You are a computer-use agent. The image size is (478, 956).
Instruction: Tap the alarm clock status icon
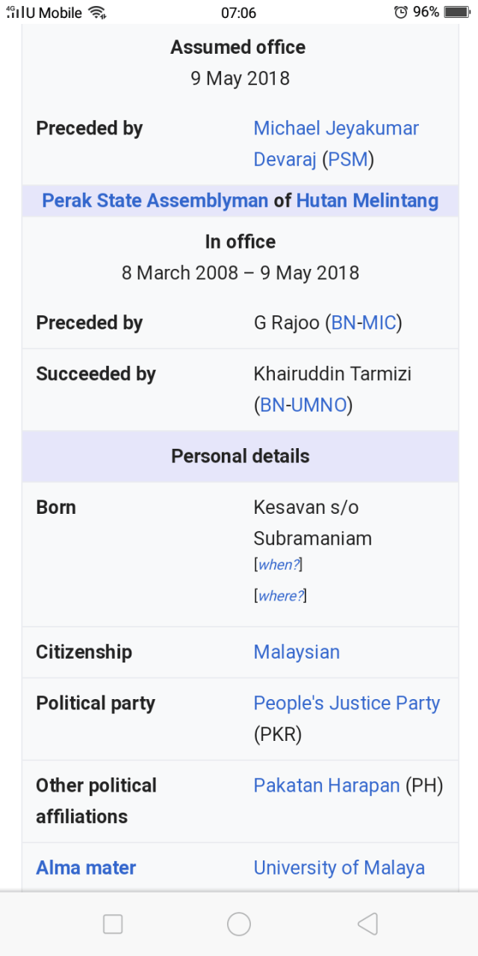point(401,12)
